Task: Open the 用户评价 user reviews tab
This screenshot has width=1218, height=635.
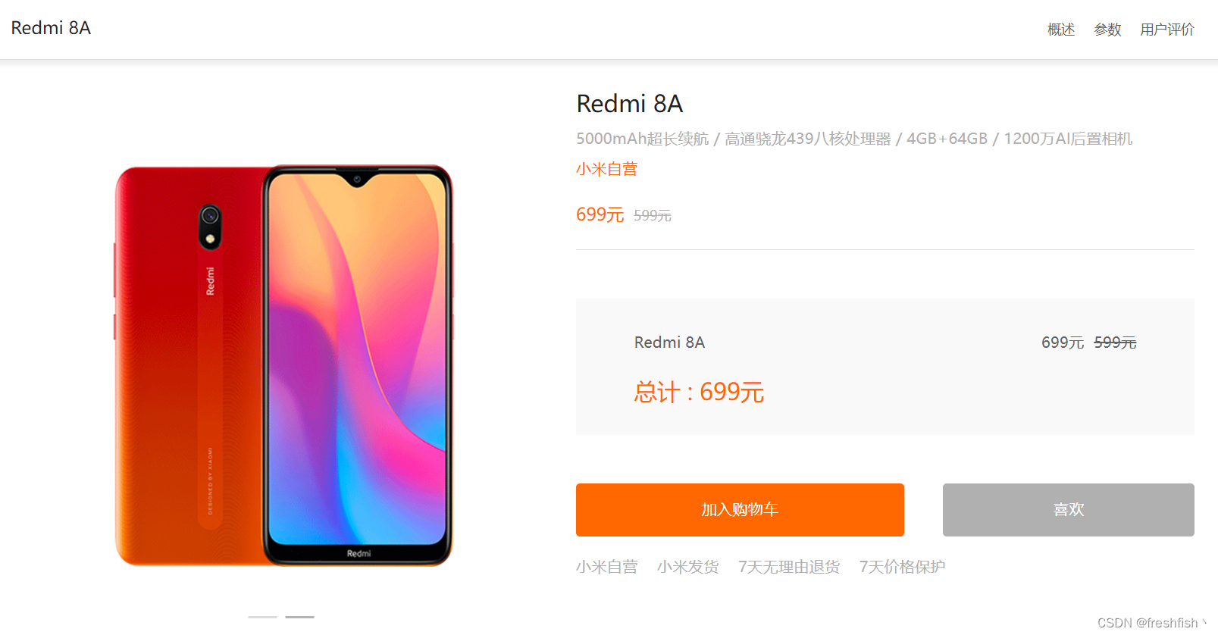Action: 1166,30
